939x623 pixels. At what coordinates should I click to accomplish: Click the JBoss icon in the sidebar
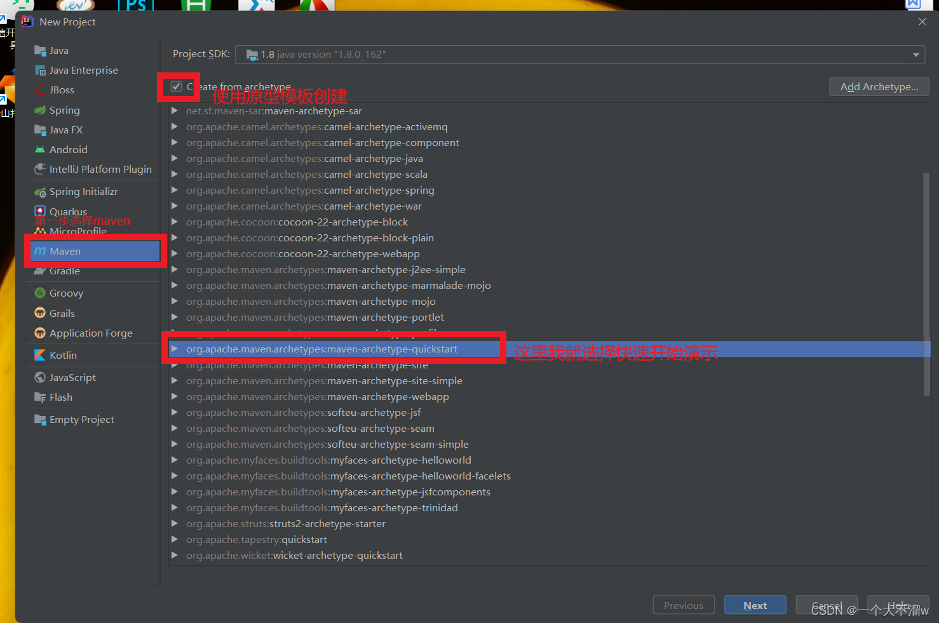[x=40, y=90]
